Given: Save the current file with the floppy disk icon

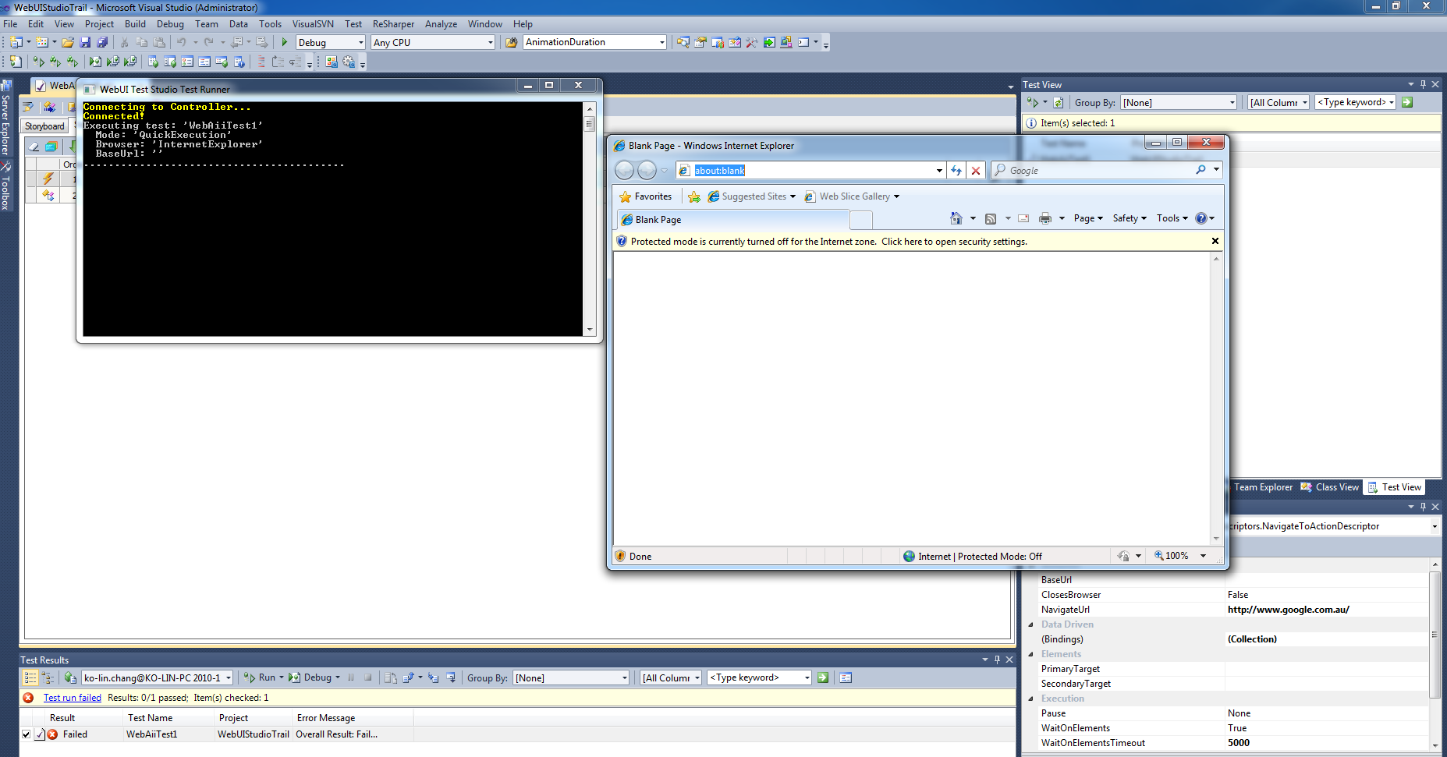Looking at the screenshot, I should pos(85,42).
